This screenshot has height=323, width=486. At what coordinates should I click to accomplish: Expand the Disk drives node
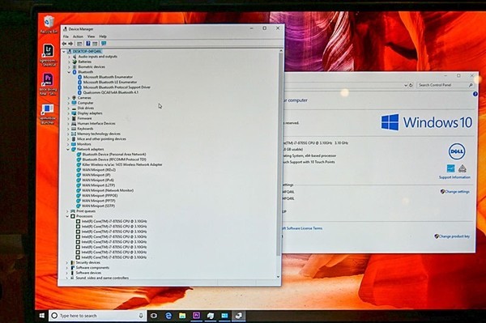[69, 108]
